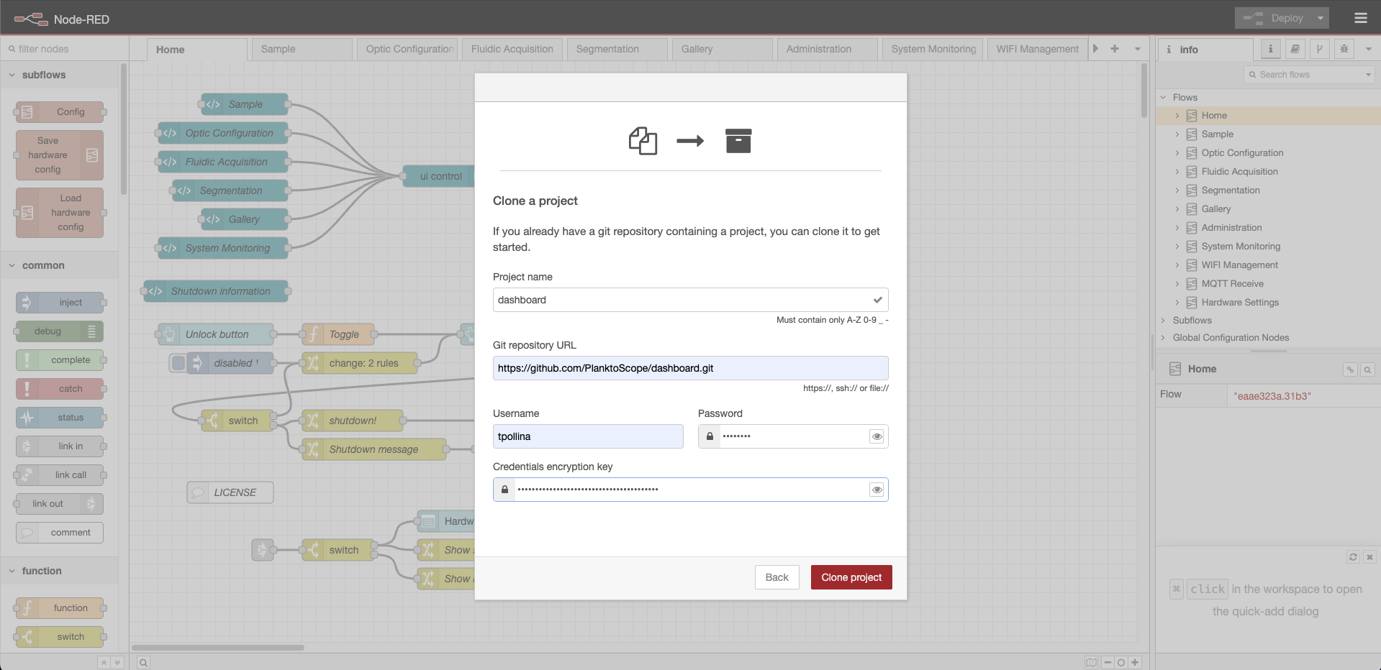Switch to the Sample flow tab
Image resolution: width=1381 pixels, height=670 pixels.
coord(302,49)
